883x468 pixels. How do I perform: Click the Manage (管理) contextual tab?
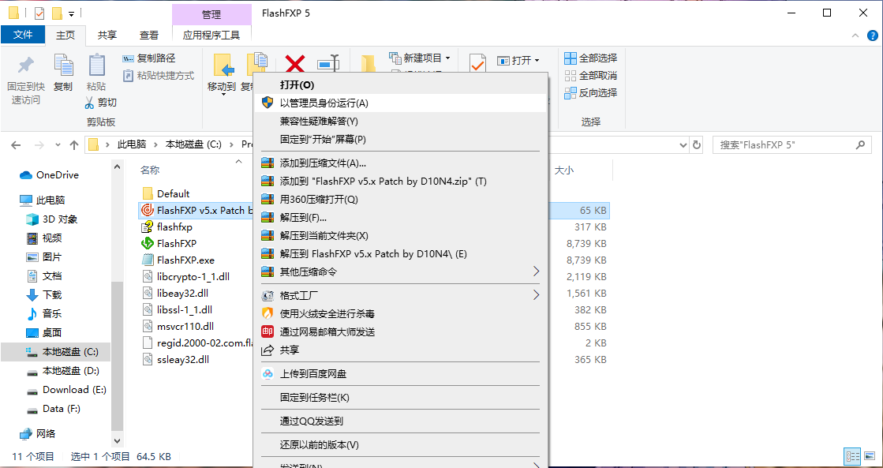point(211,14)
